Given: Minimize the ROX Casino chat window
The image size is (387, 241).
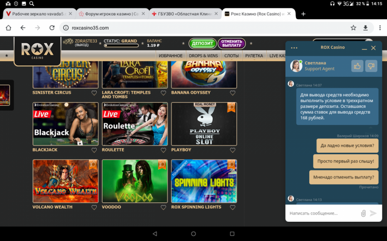Looking at the screenshot, I should coord(364,48).
